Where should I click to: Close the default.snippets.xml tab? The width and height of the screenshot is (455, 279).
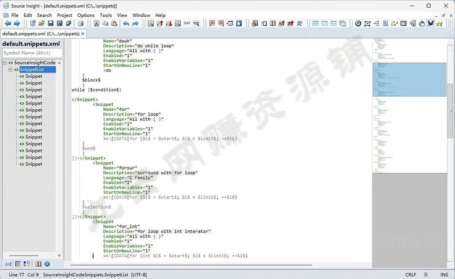[x=83, y=33]
